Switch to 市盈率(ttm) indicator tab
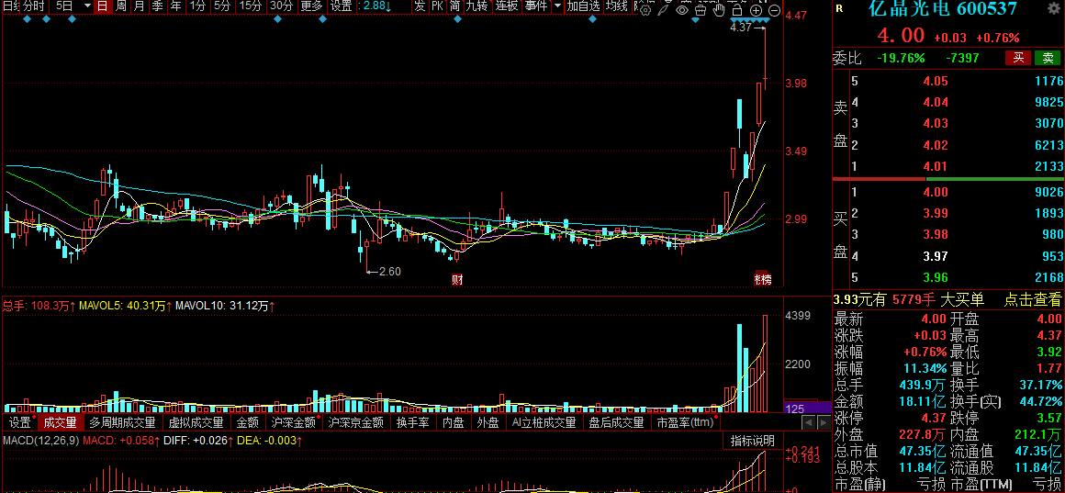This screenshot has width=1065, height=493. tap(686, 422)
